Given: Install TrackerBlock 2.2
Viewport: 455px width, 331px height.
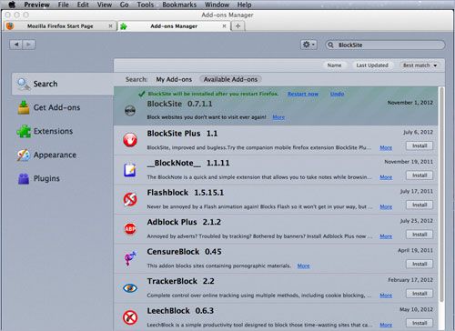Looking at the screenshot, I should click(x=420, y=294).
